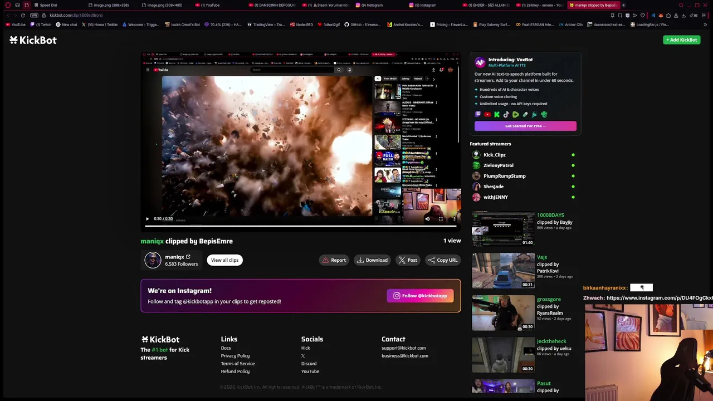Reload the page in browser toolbar
713x401 pixels.
[23, 15]
